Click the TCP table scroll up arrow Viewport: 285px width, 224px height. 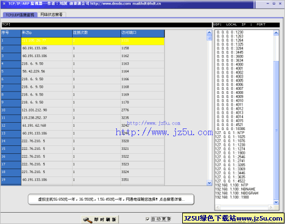pyautogui.click(x=209, y=32)
